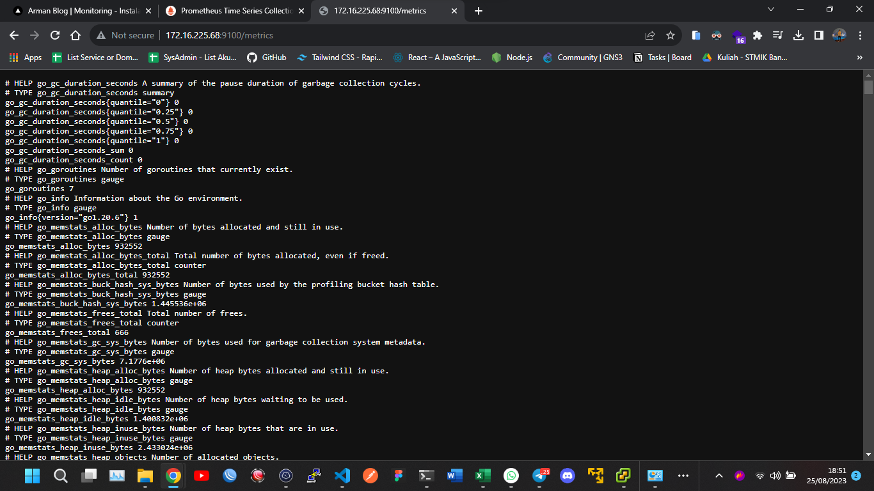Expand the tab search dropdown arrow
The image size is (874, 491).
[770, 10]
